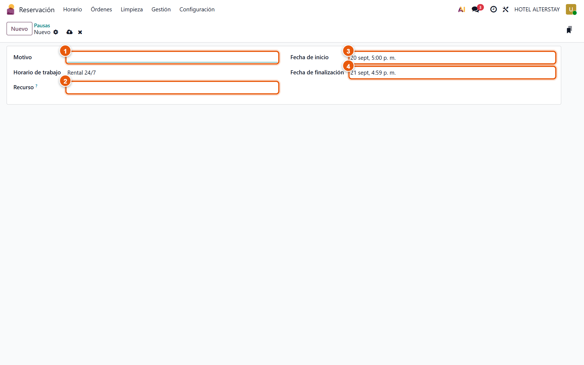Open the Recurso dropdown field

click(x=172, y=88)
